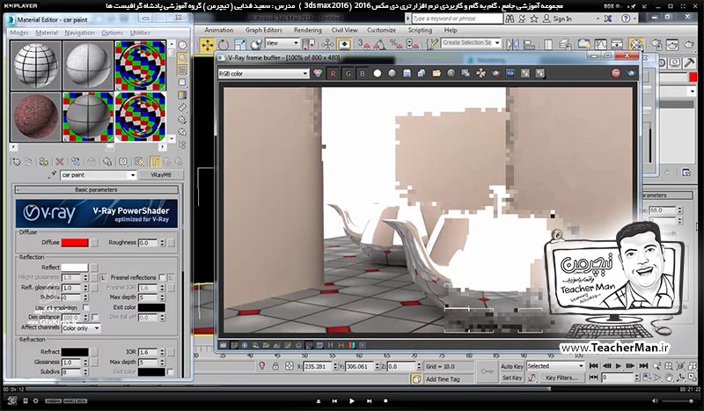The image size is (704, 411).
Task: Open Key Filters dialog
Action: 562,378
